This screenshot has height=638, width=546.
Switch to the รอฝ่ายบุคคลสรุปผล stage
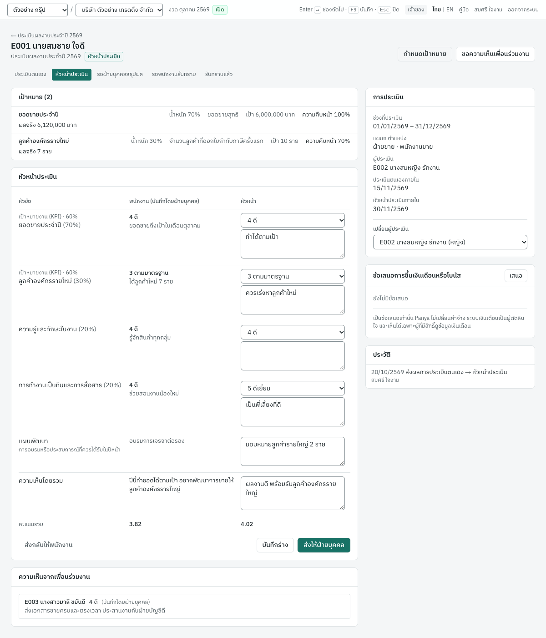(x=120, y=75)
